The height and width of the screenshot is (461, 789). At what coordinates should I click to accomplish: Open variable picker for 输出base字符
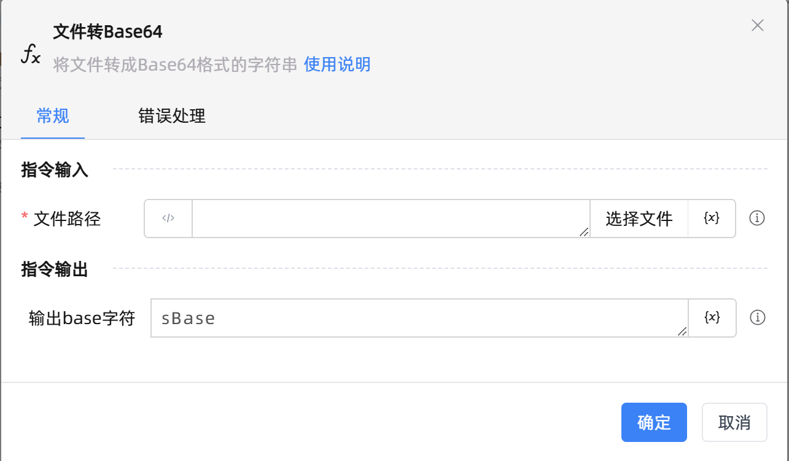tap(712, 317)
